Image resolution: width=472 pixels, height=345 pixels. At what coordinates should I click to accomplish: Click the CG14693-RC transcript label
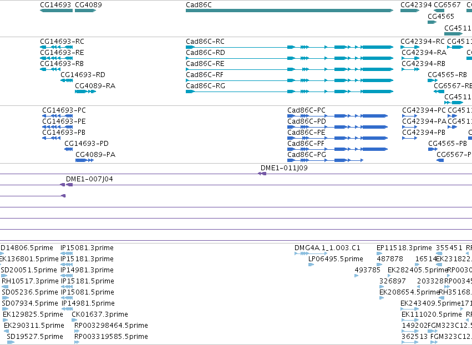click(x=62, y=41)
